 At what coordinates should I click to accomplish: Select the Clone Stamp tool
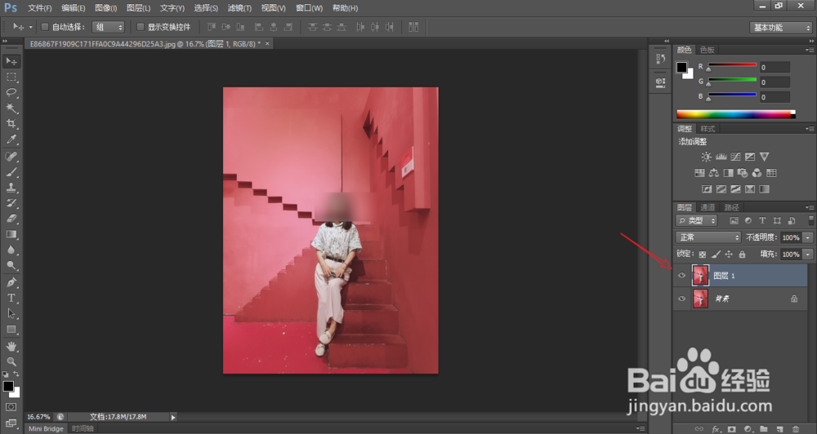[x=11, y=188]
